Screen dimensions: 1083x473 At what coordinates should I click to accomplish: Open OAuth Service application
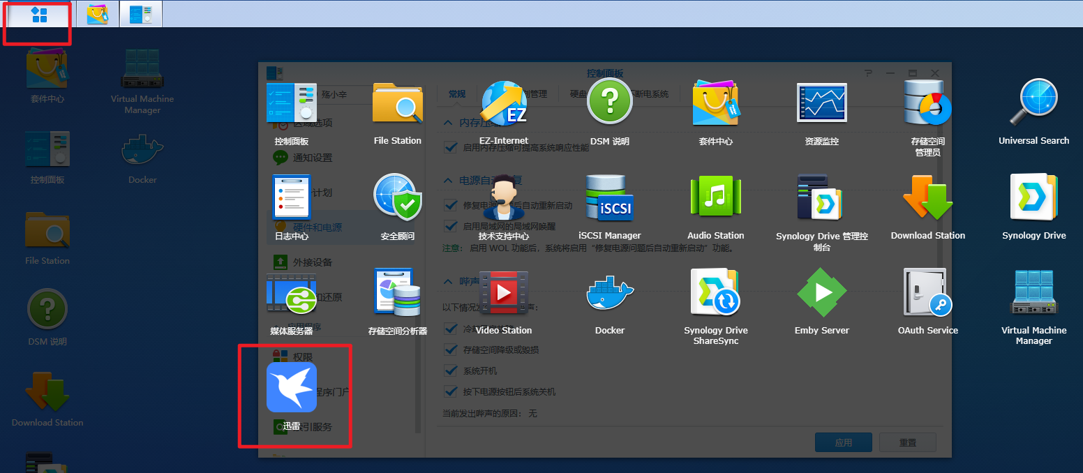click(927, 294)
